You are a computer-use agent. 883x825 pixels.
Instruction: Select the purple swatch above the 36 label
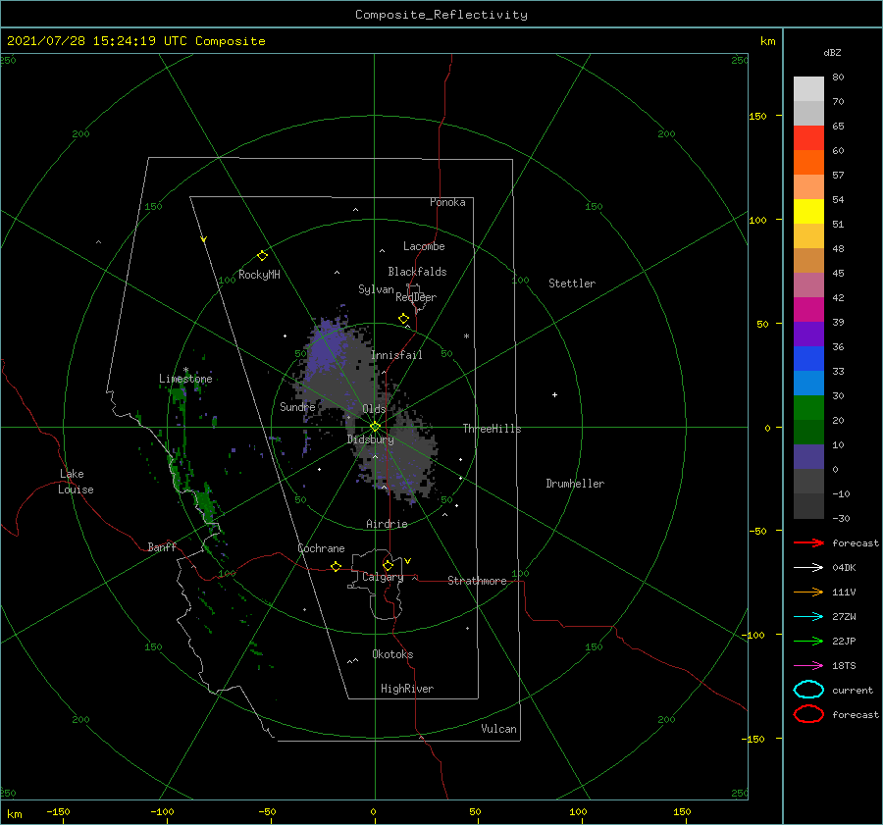click(x=808, y=334)
